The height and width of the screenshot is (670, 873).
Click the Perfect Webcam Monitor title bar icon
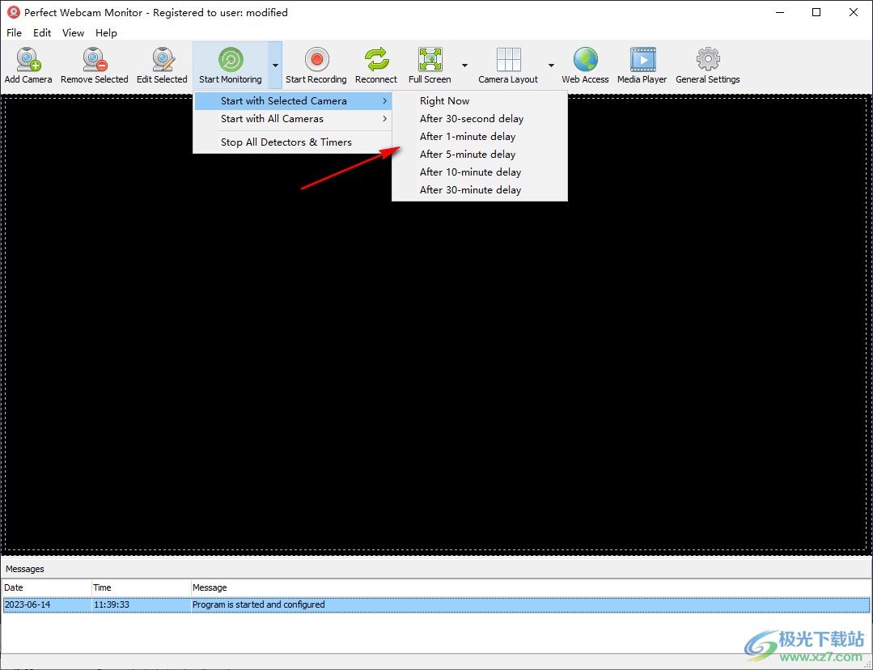pos(14,12)
